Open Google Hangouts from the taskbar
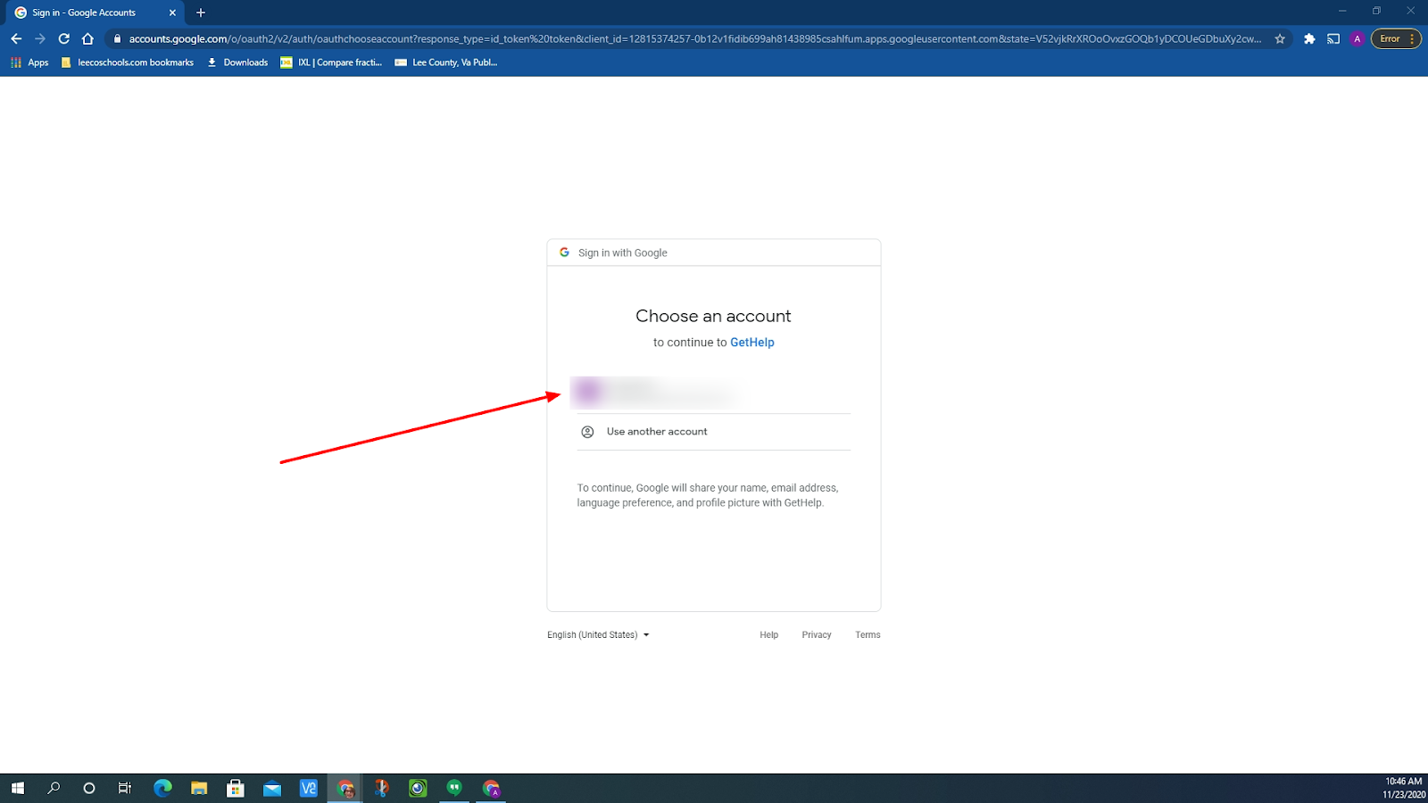 (x=454, y=788)
